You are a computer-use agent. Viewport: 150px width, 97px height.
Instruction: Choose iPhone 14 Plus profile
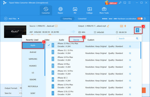click(x=93, y=66)
